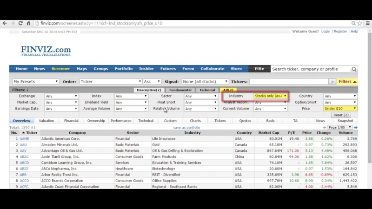The image size is (372, 209).
Task: Click the Help link
Action: (x=354, y=31)
